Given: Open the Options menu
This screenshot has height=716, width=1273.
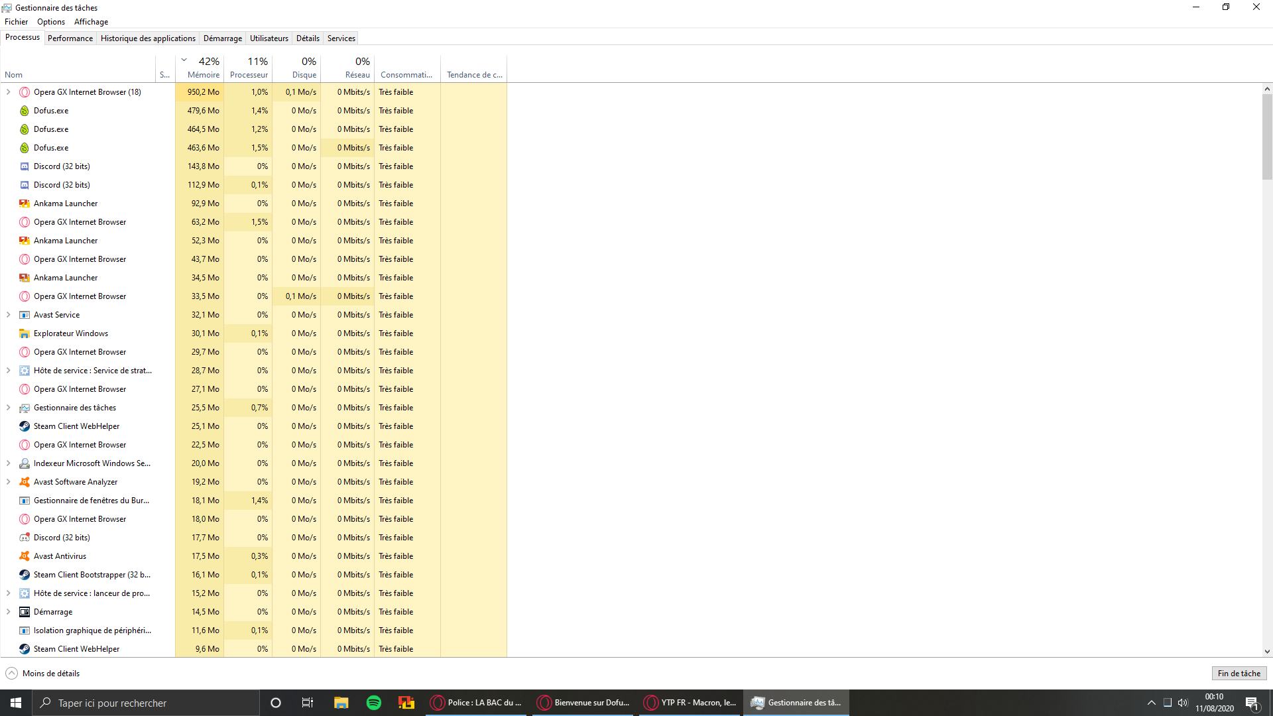Looking at the screenshot, I should tap(51, 22).
